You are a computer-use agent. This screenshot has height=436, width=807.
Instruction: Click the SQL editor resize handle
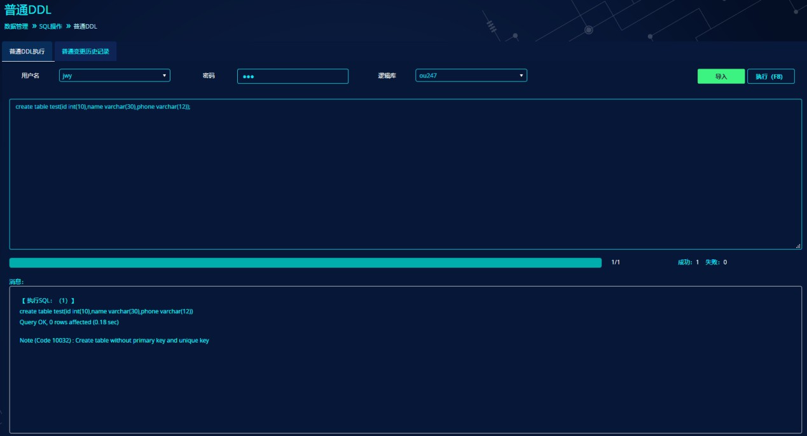(x=798, y=246)
